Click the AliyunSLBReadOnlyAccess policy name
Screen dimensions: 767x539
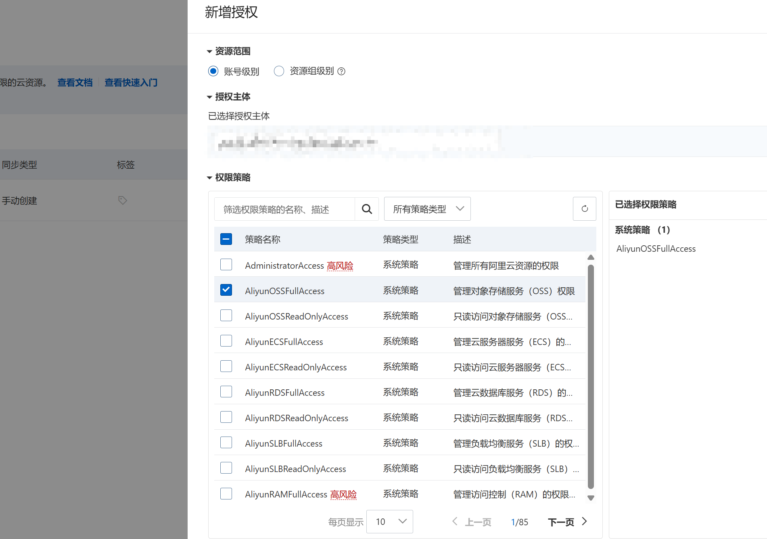pos(295,469)
